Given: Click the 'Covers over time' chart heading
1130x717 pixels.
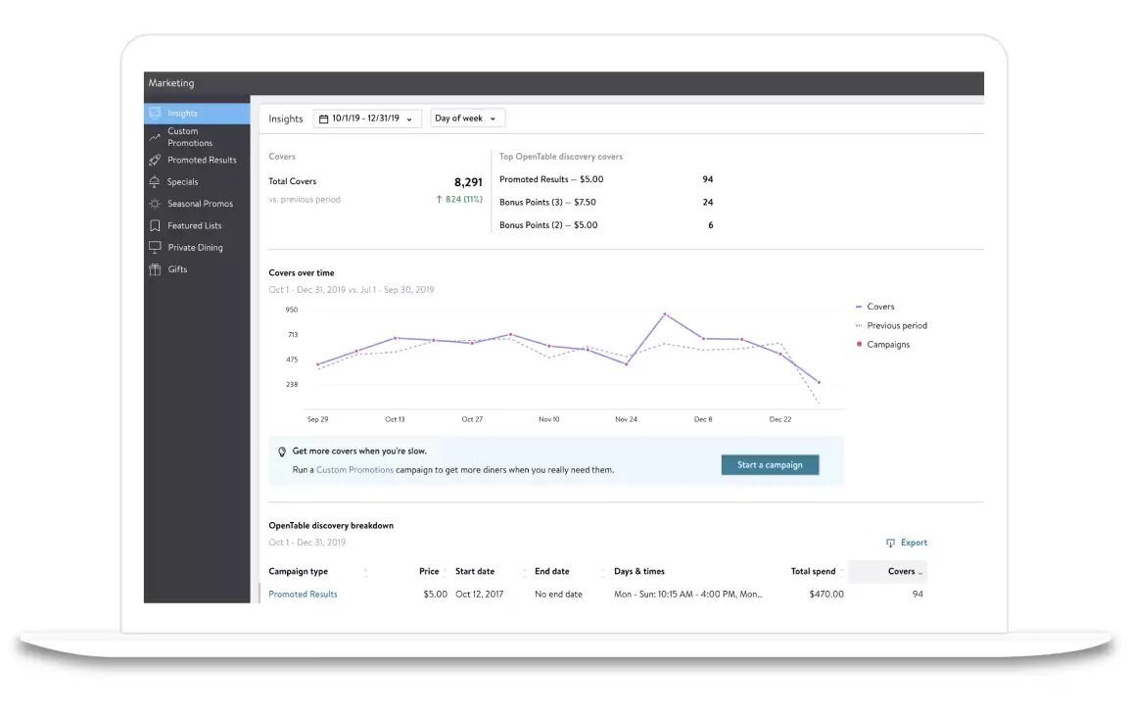Looking at the screenshot, I should [302, 273].
